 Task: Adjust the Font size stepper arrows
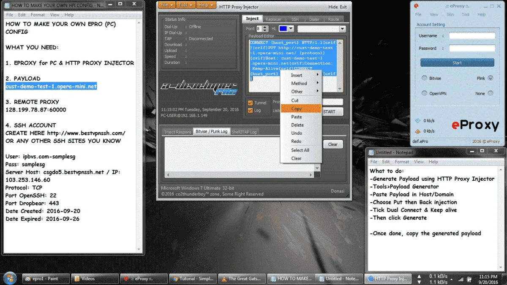click(265, 29)
